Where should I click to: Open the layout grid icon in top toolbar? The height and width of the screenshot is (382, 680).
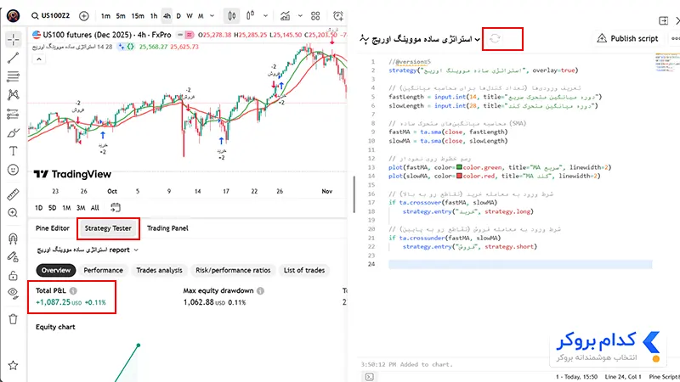(315, 16)
